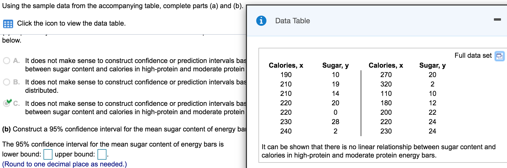Click inside the upper bound input box
507x168 pixels.
pyautogui.click(x=102, y=154)
